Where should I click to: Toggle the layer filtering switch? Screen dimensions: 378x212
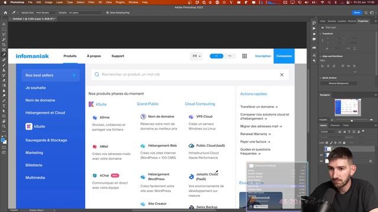point(363,131)
